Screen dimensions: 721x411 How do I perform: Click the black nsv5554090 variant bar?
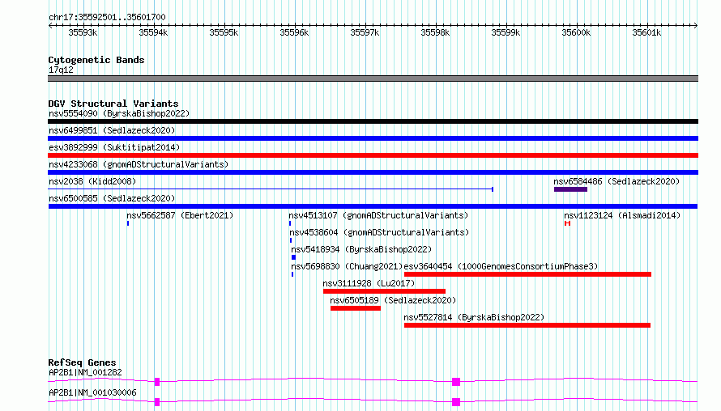tap(373, 121)
